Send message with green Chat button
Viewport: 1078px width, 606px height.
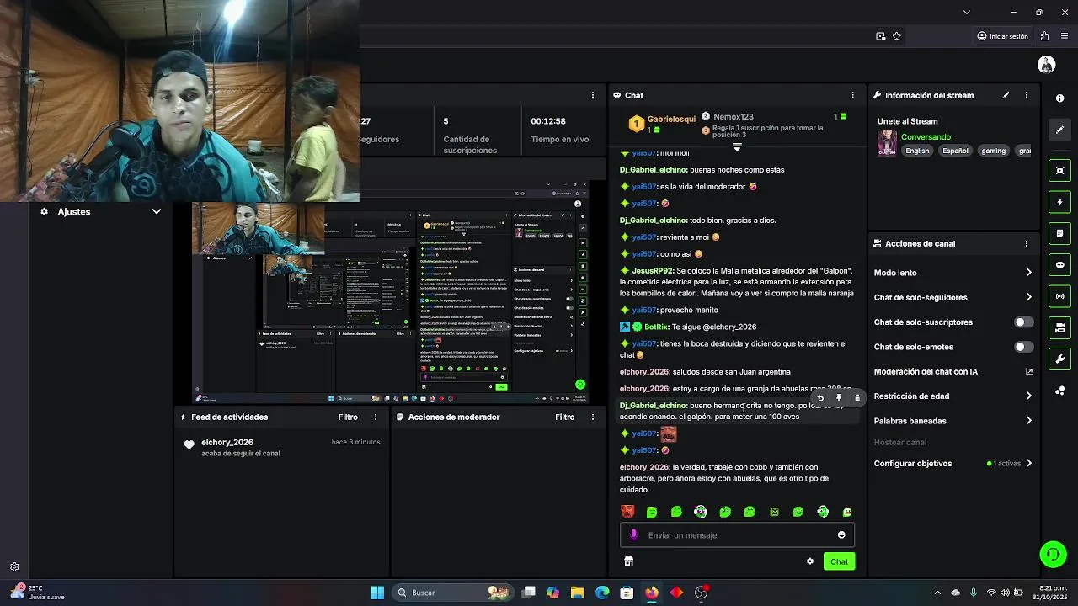coord(839,561)
